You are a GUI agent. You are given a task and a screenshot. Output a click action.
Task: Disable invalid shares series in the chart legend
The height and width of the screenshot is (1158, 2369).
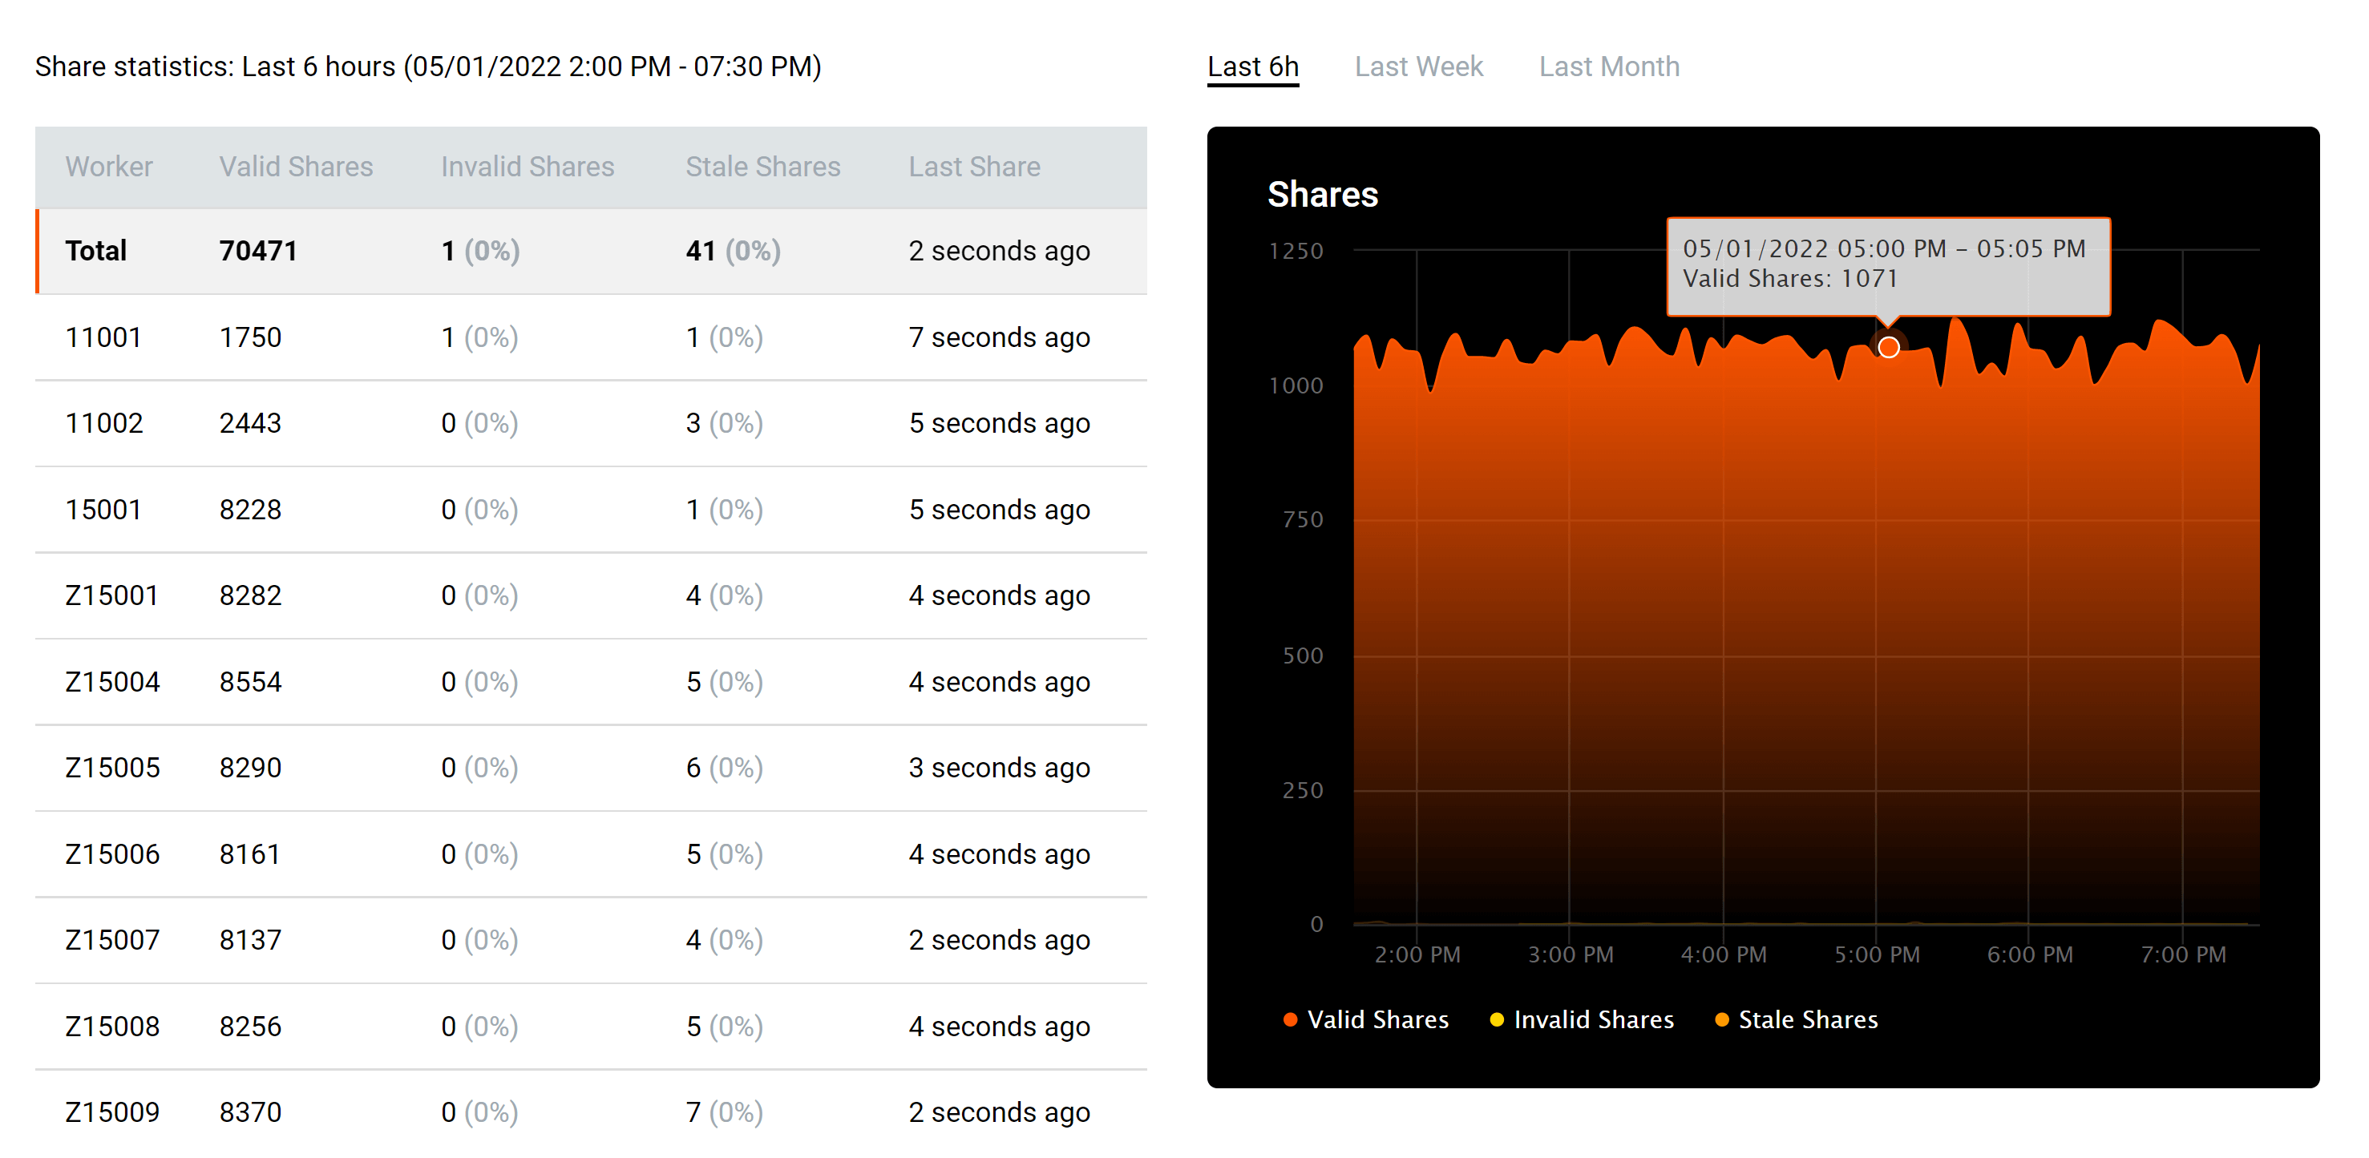(1499, 1019)
